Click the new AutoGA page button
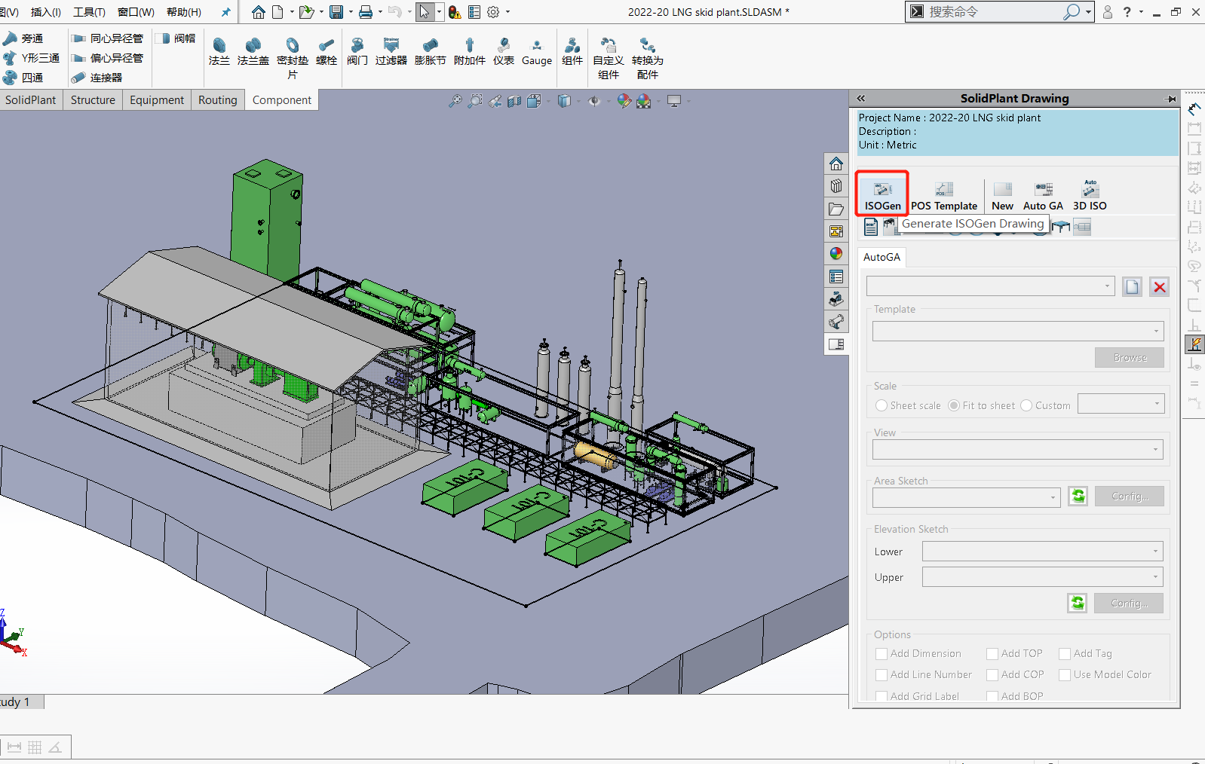Image resolution: width=1205 pixels, height=764 pixels. 1132,286
